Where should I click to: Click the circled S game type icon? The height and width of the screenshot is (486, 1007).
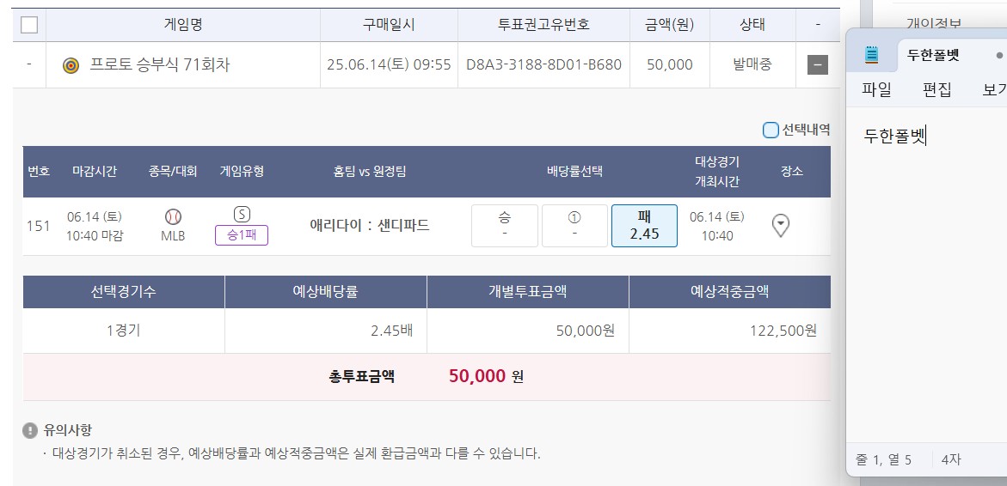coord(242,214)
